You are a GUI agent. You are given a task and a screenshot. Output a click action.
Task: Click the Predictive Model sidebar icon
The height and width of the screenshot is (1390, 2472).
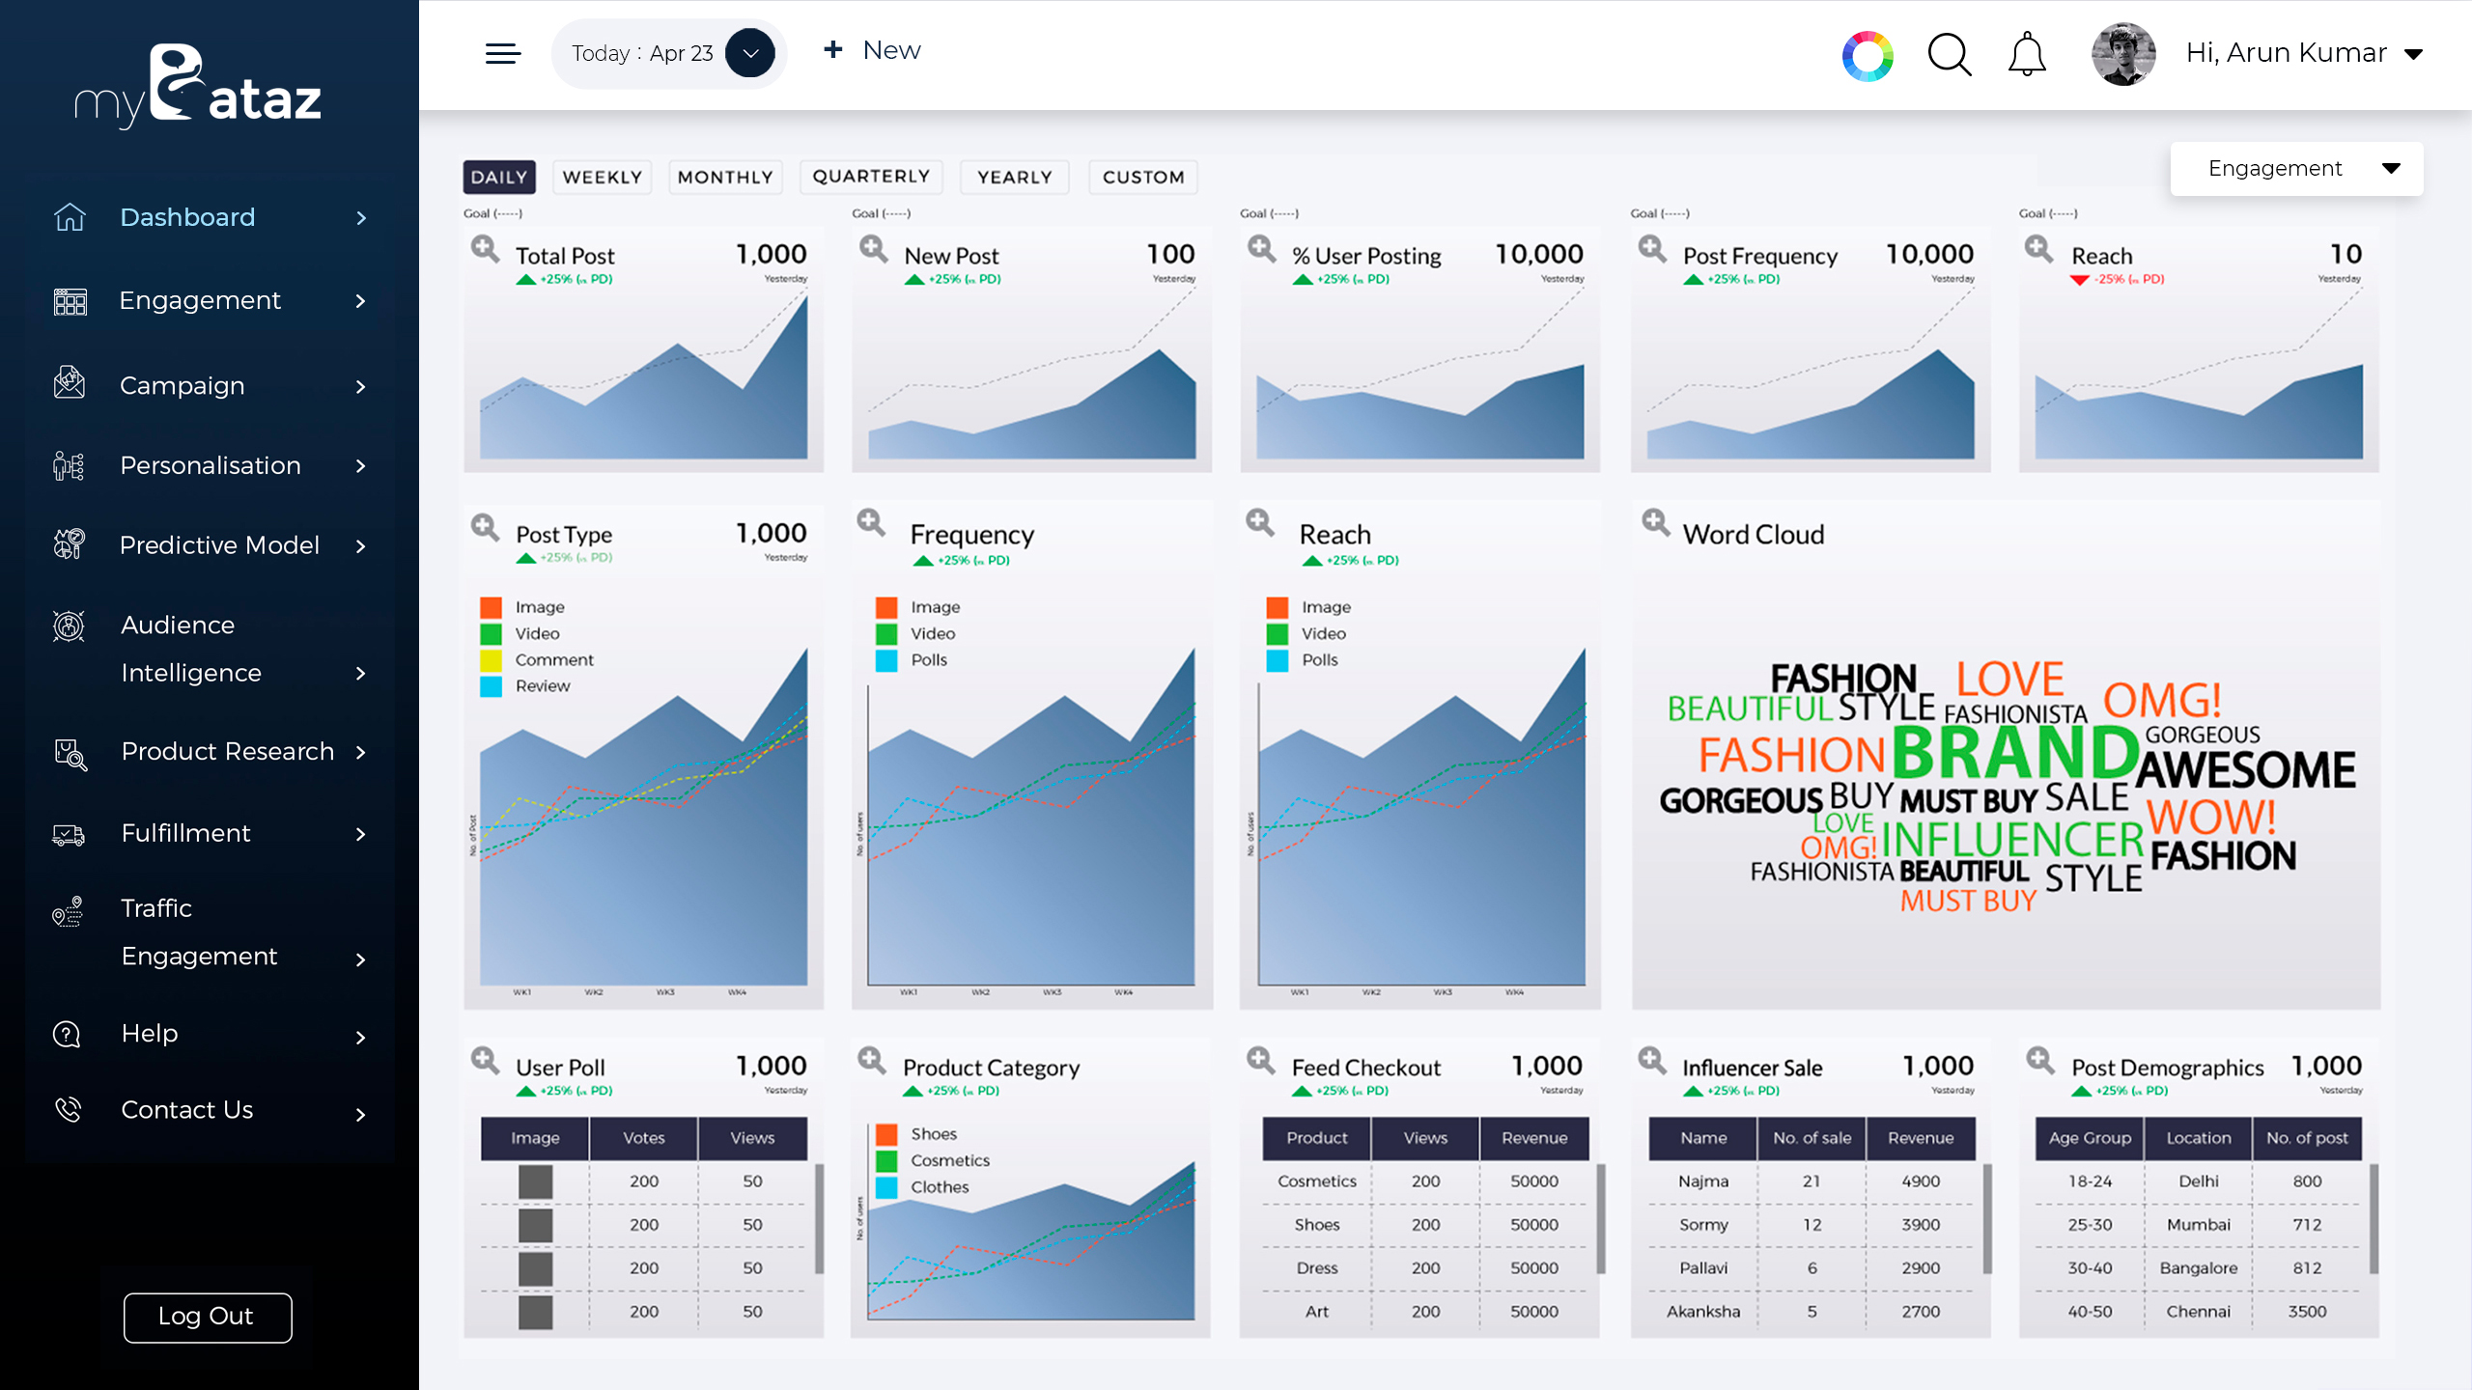click(x=70, y=543)
